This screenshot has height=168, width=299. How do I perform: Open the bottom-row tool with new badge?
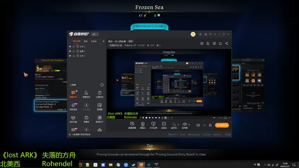(x=74, y=130)
